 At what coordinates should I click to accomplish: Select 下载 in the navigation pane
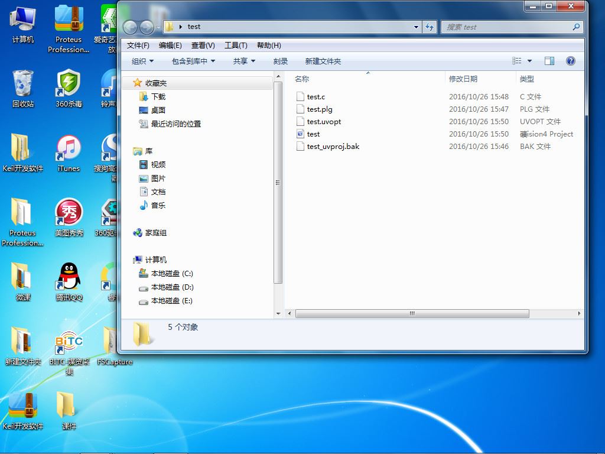[158, 96]
